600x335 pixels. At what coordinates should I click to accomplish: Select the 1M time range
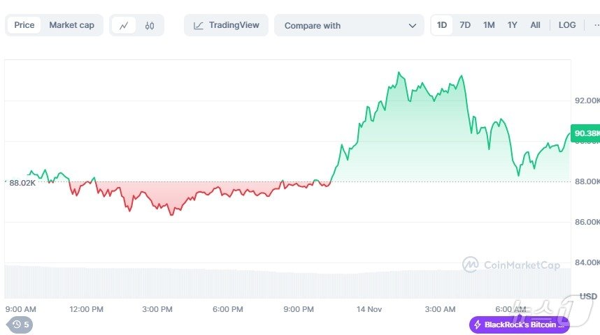[x=489, y=25]
